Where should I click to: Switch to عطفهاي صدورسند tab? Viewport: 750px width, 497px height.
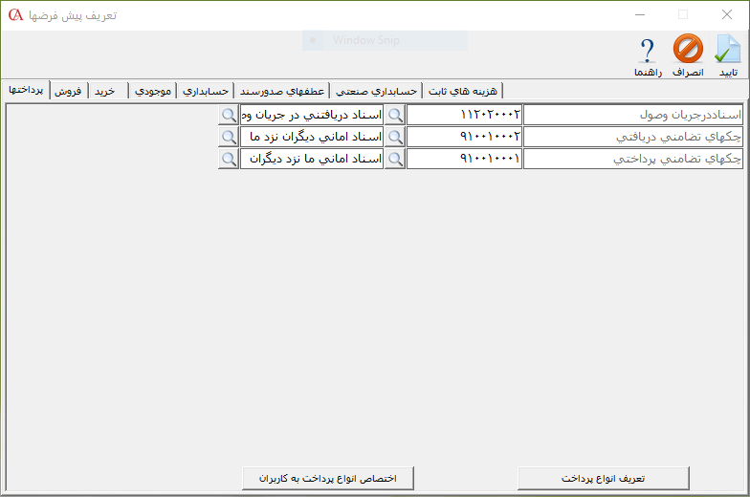pos(282,91)
